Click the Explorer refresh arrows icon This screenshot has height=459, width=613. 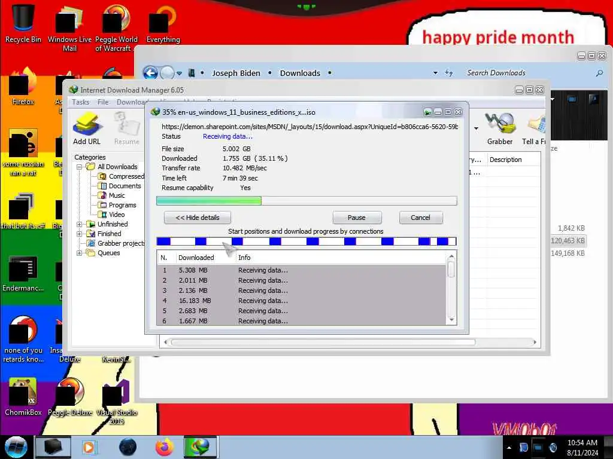tap(449, 73)
